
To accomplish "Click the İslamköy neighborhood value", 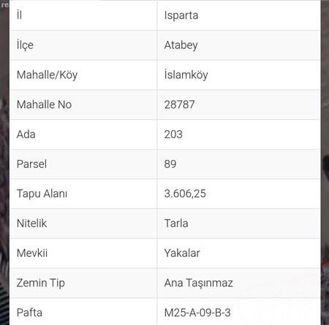I will (x=186, y=74).
